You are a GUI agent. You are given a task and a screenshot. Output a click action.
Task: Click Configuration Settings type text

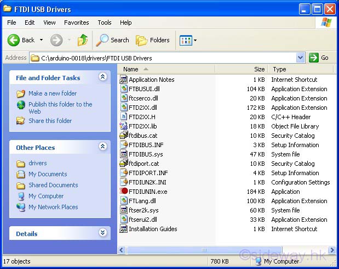tap(301, 182)
